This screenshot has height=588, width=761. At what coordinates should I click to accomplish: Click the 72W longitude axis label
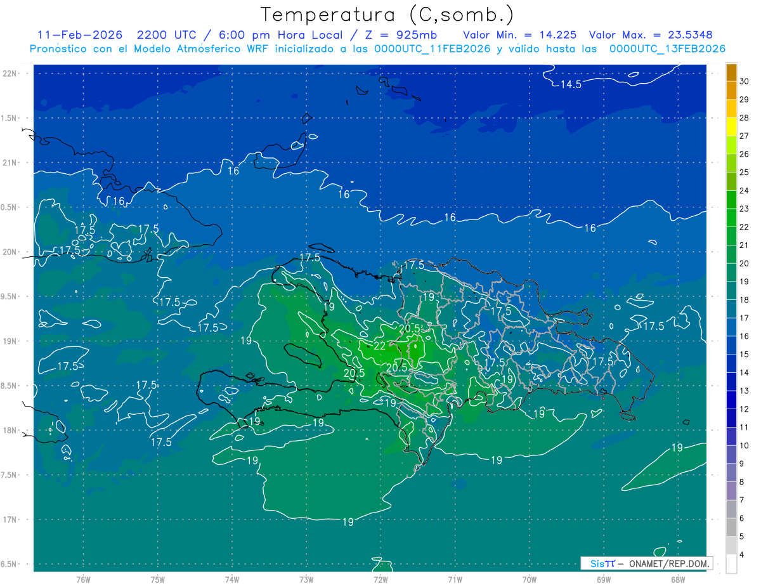[380, 579]
